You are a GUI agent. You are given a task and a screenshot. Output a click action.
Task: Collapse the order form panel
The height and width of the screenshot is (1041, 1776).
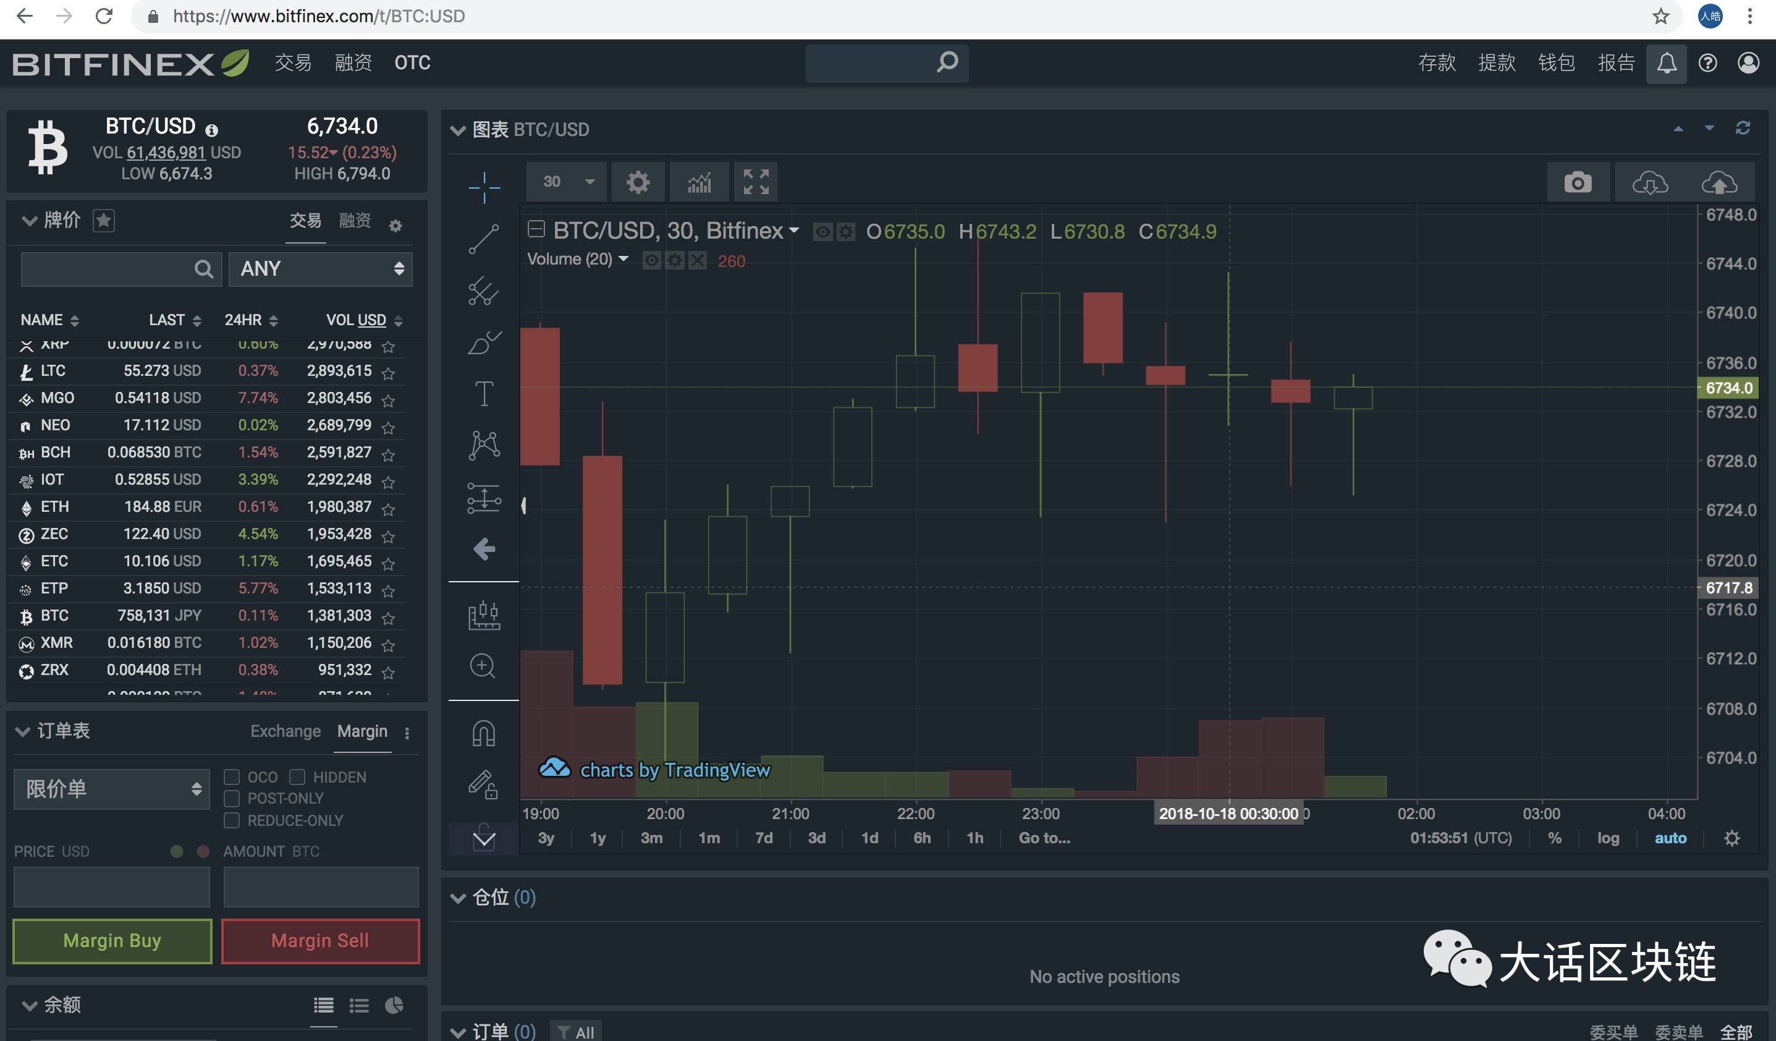point(23,731)
